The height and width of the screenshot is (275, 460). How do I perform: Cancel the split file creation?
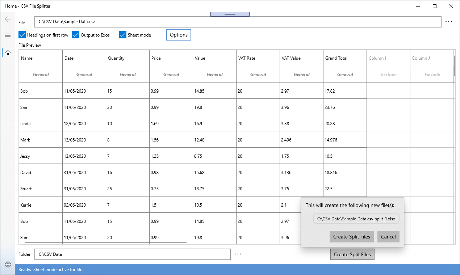click(x=388, y=236)
